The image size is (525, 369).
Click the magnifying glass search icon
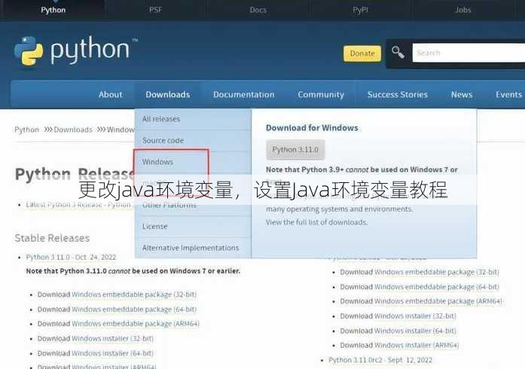pyautogui.click(x=398, y=53)
